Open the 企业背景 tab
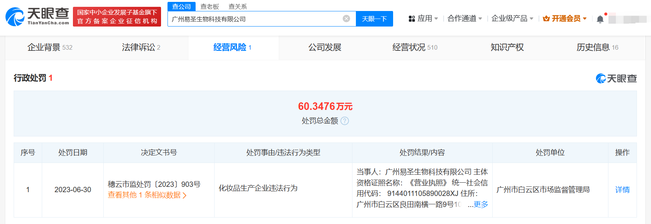The width and height of the screenshot is (651, 224). click(x=50, y=47)
